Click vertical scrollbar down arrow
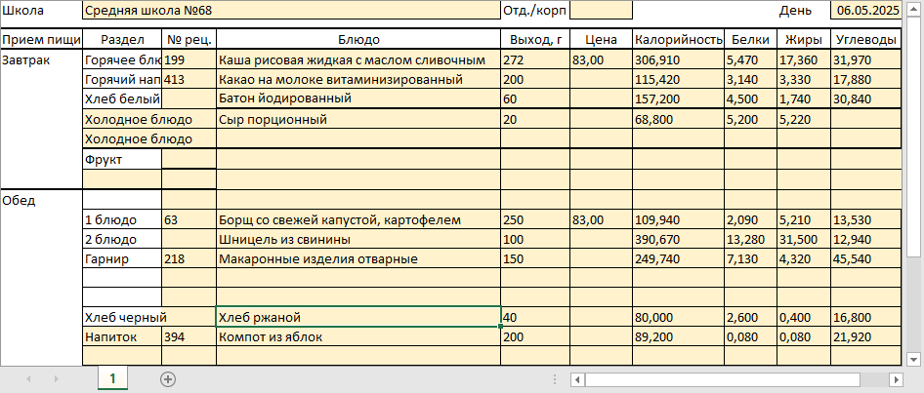 (x=913, y=358)
